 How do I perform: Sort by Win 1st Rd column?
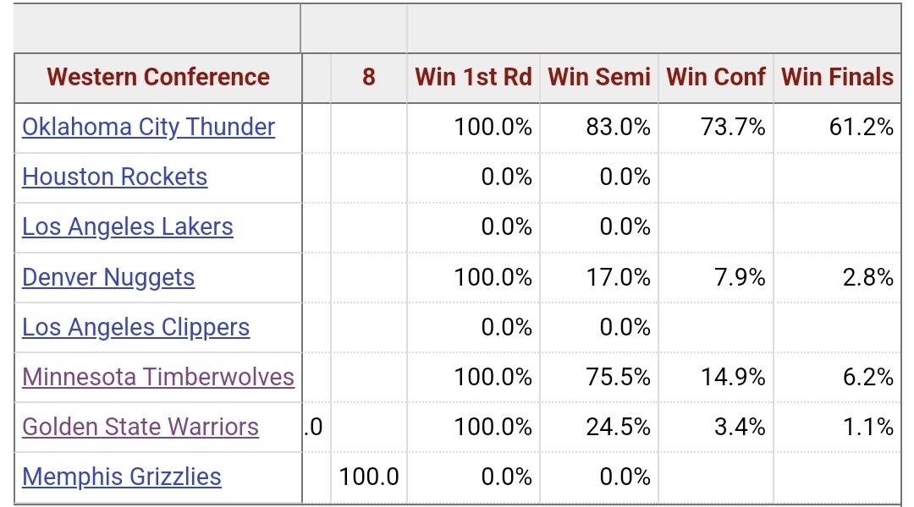[473, 77]
